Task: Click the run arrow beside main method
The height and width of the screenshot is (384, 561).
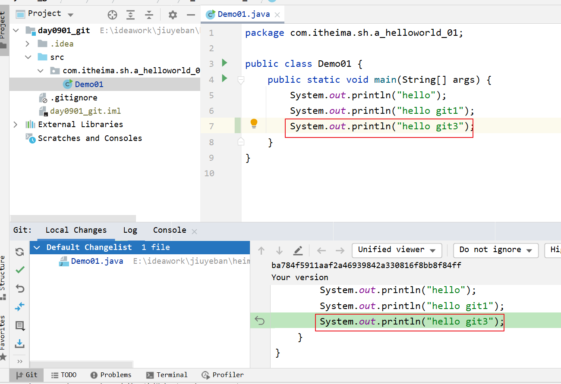Action: pos(224,78)
